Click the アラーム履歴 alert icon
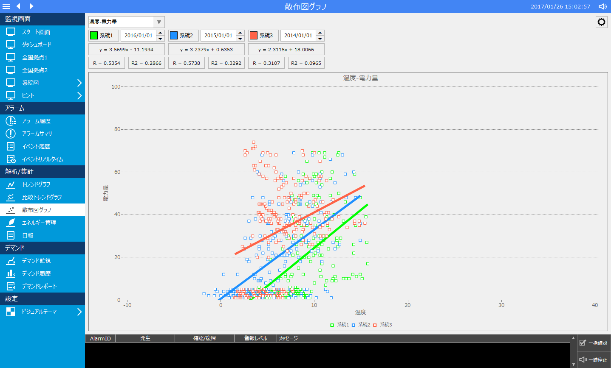Screen dimensions: 611x368 [x=11, y=121]
